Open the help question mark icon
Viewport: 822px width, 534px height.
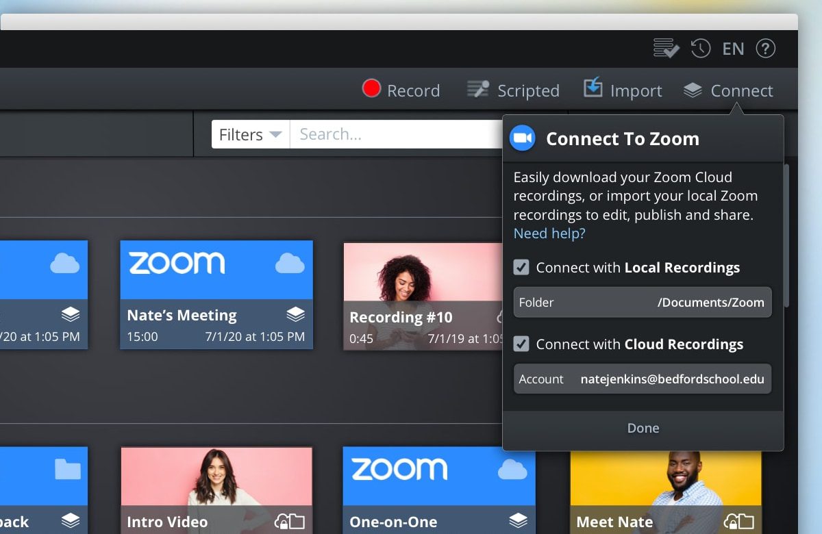(765, 49)
